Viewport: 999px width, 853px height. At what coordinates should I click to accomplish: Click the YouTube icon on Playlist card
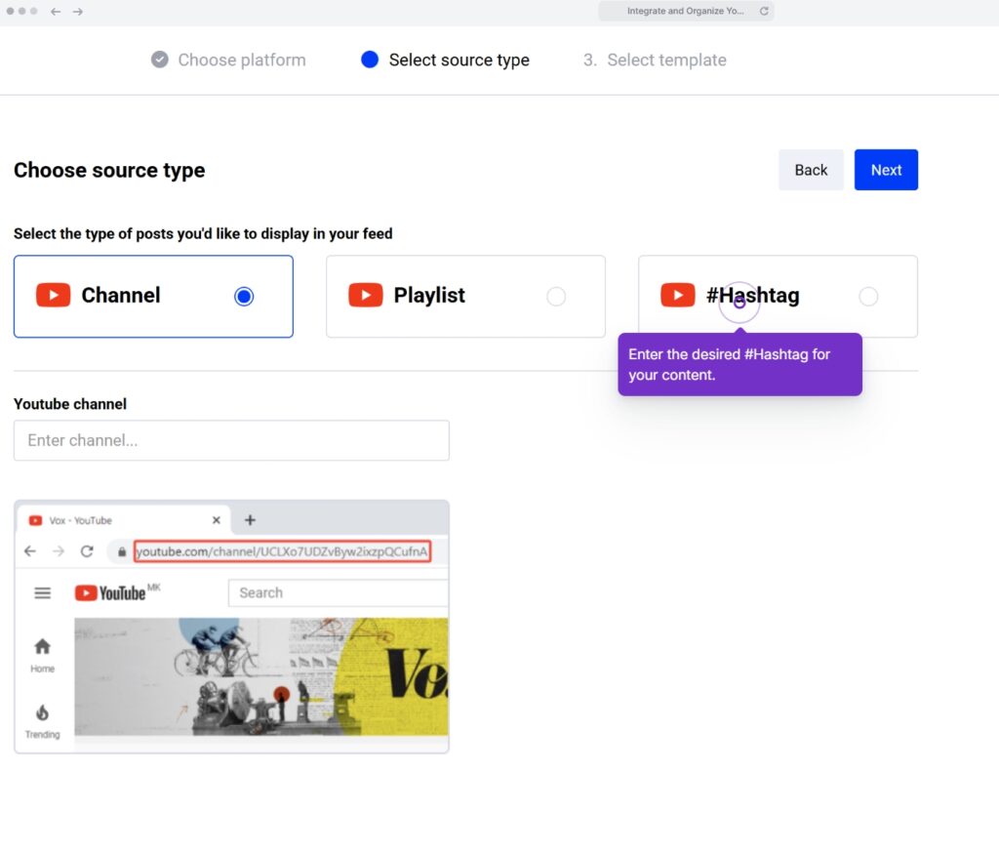[365, 295]
